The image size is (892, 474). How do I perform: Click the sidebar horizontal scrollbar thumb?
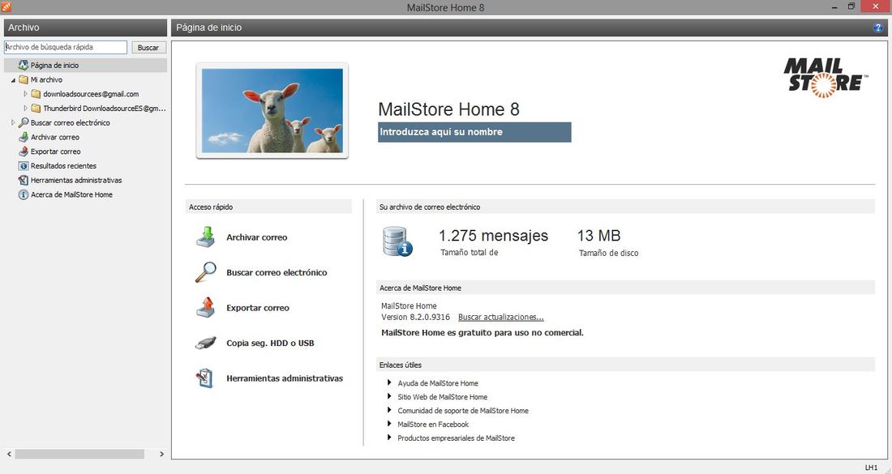tap(79, 454)
